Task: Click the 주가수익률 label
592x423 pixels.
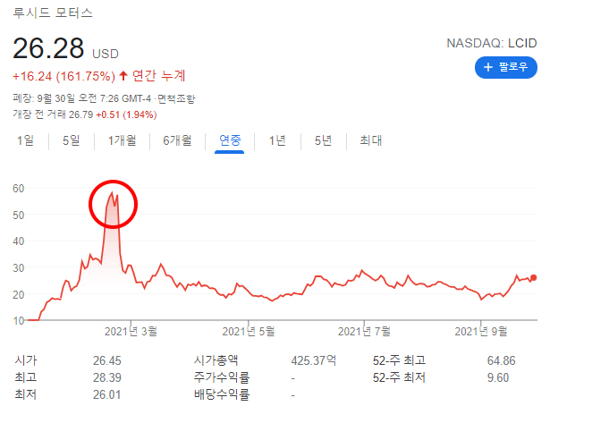Action: click(x=222, y=377)
